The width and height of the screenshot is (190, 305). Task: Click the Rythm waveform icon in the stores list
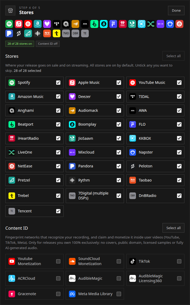tap(72, 180)
